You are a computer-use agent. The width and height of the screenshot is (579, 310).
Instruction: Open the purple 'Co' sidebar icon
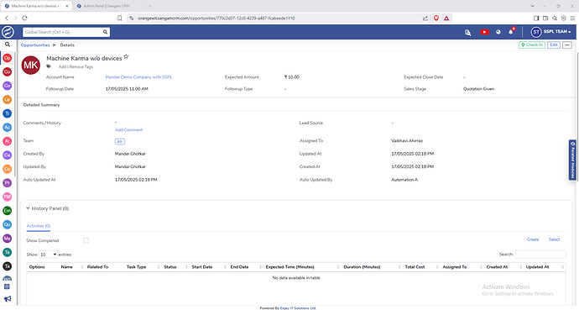point(7,86)
